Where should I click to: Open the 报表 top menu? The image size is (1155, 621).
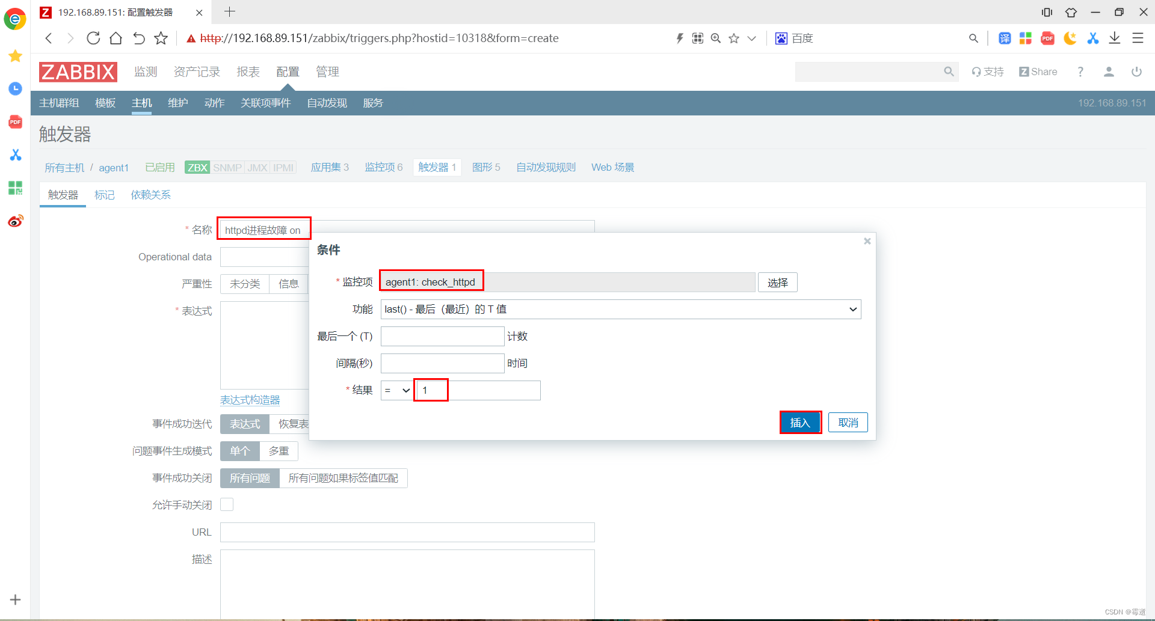tap(248, 72)
